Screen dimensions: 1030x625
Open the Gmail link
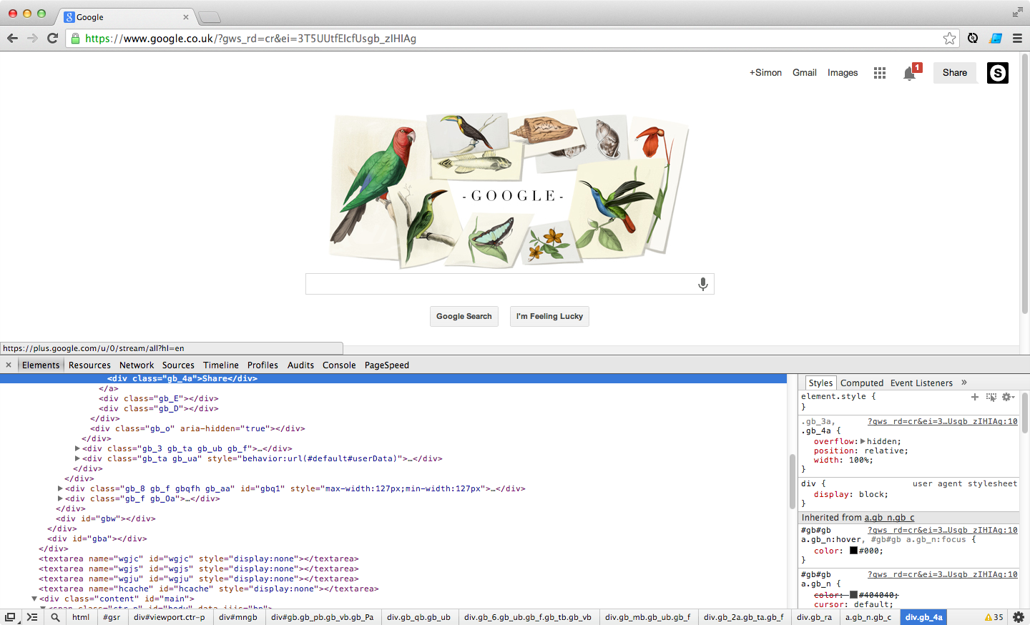pyautogui.click(x=805, y=72)
